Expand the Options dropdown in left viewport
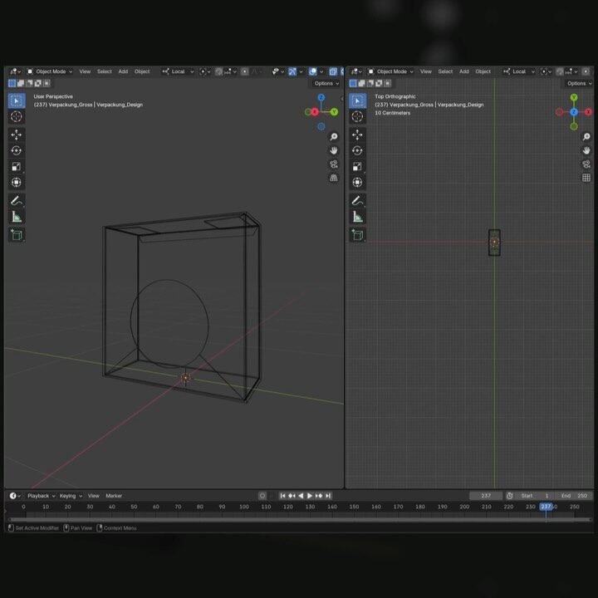Screen dimensions: 598x598 [x=326, y=83]
